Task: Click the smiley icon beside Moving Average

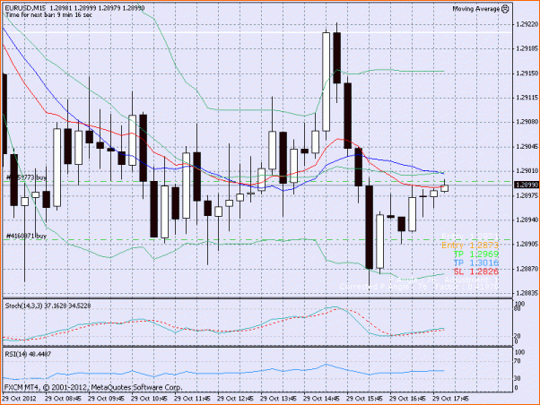Action: coord(505,9)
